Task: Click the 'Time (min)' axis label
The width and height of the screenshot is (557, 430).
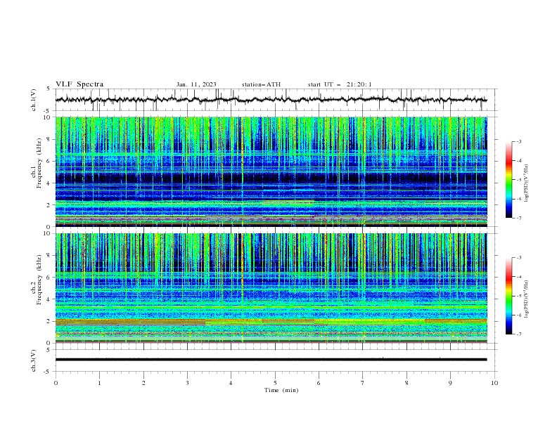Action: pos(281,390)
